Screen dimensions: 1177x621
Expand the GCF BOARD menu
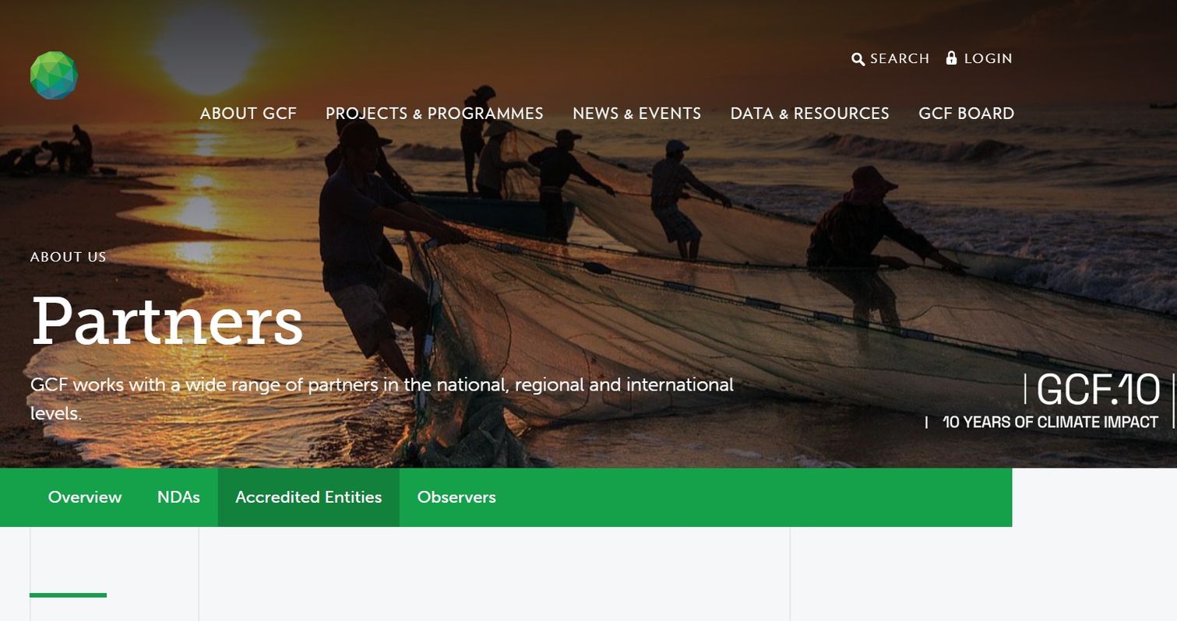coord(966,114)
